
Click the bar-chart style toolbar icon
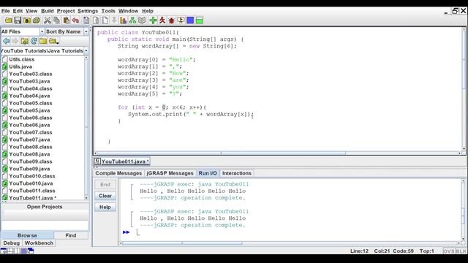click(x=124, y=20)
